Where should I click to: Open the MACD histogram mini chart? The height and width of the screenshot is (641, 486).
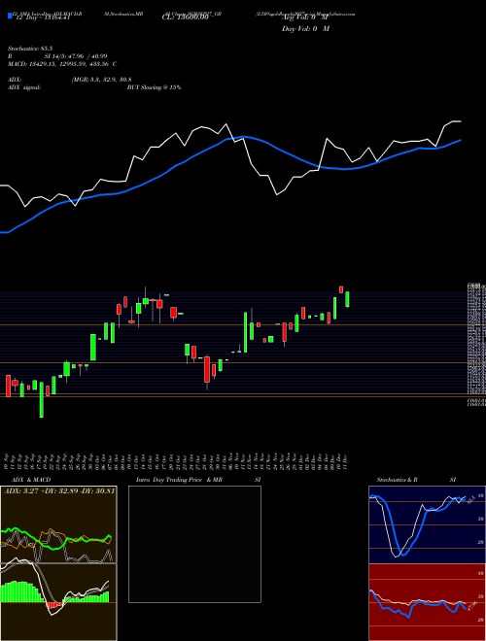[x=58, y=602]
